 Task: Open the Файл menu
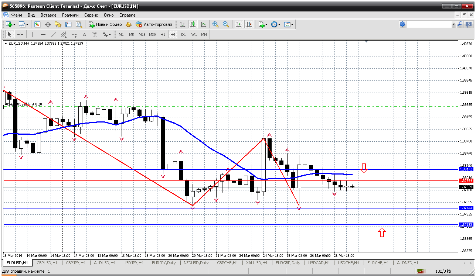[x=17, y=15]
